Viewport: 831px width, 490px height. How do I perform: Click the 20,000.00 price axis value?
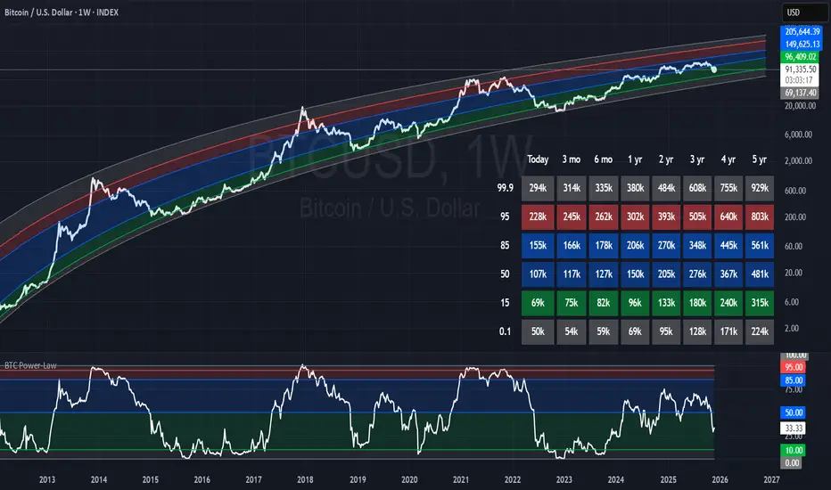pos(800,105)
